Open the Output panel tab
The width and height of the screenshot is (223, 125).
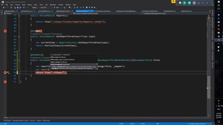(39, 120)
